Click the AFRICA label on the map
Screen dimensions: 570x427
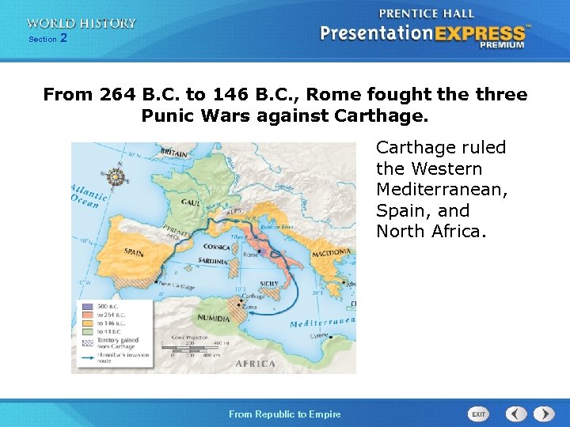(255, 364)
